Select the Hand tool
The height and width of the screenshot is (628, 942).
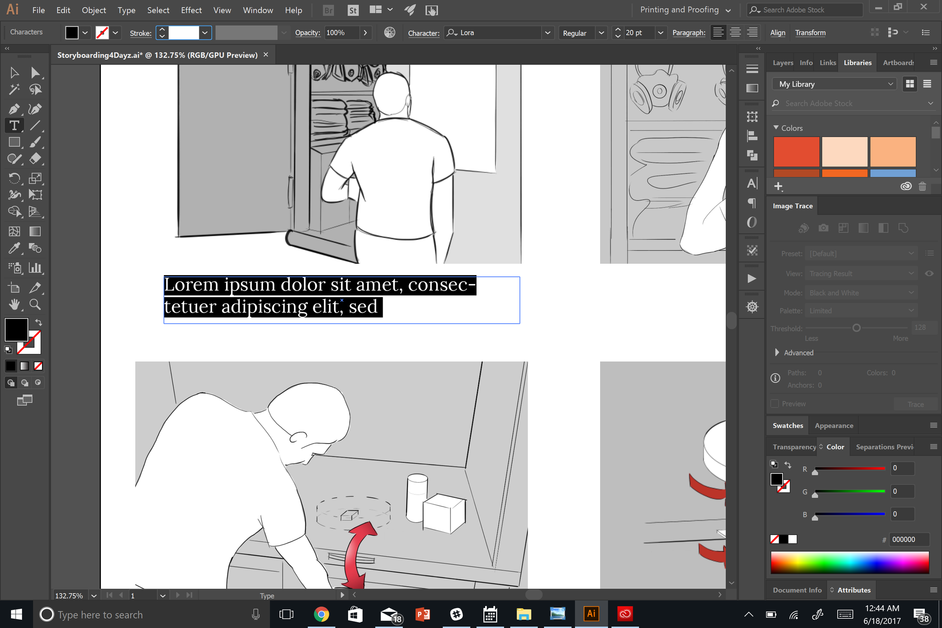click(x=15, y=305)
